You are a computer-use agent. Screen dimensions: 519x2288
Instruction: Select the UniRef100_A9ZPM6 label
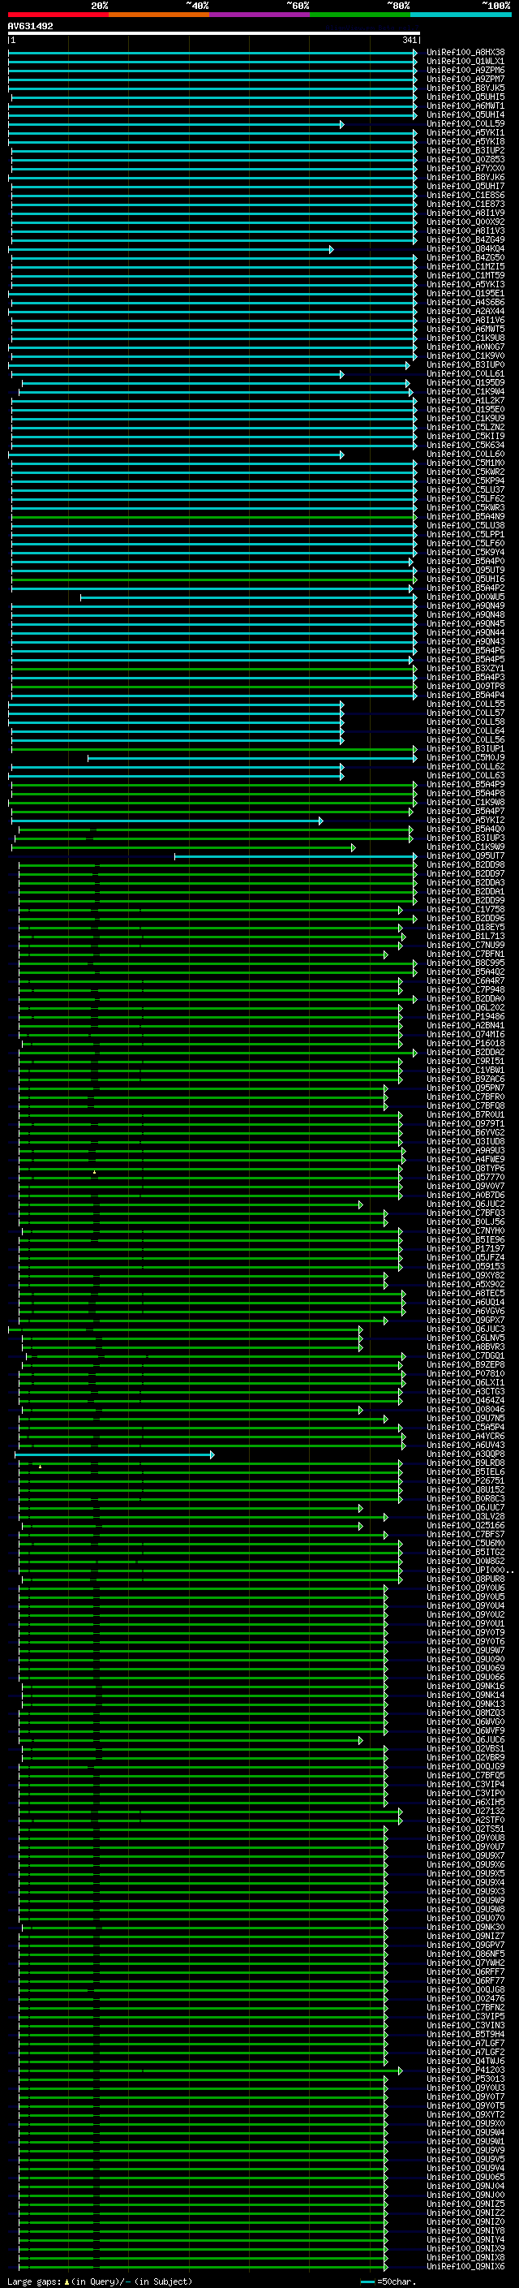[x=465, y=70]
